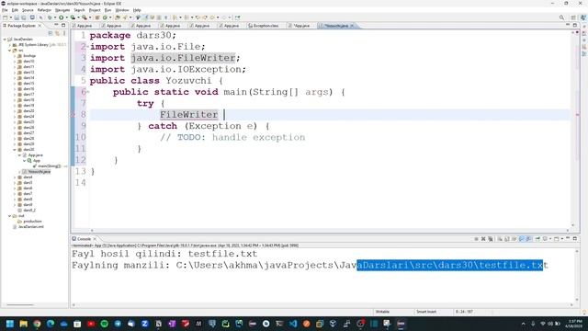Click the Save toolbar icon

pyautogui.click(x=17, y=17)
